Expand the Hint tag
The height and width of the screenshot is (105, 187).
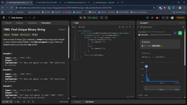click(x=35, y=35)
